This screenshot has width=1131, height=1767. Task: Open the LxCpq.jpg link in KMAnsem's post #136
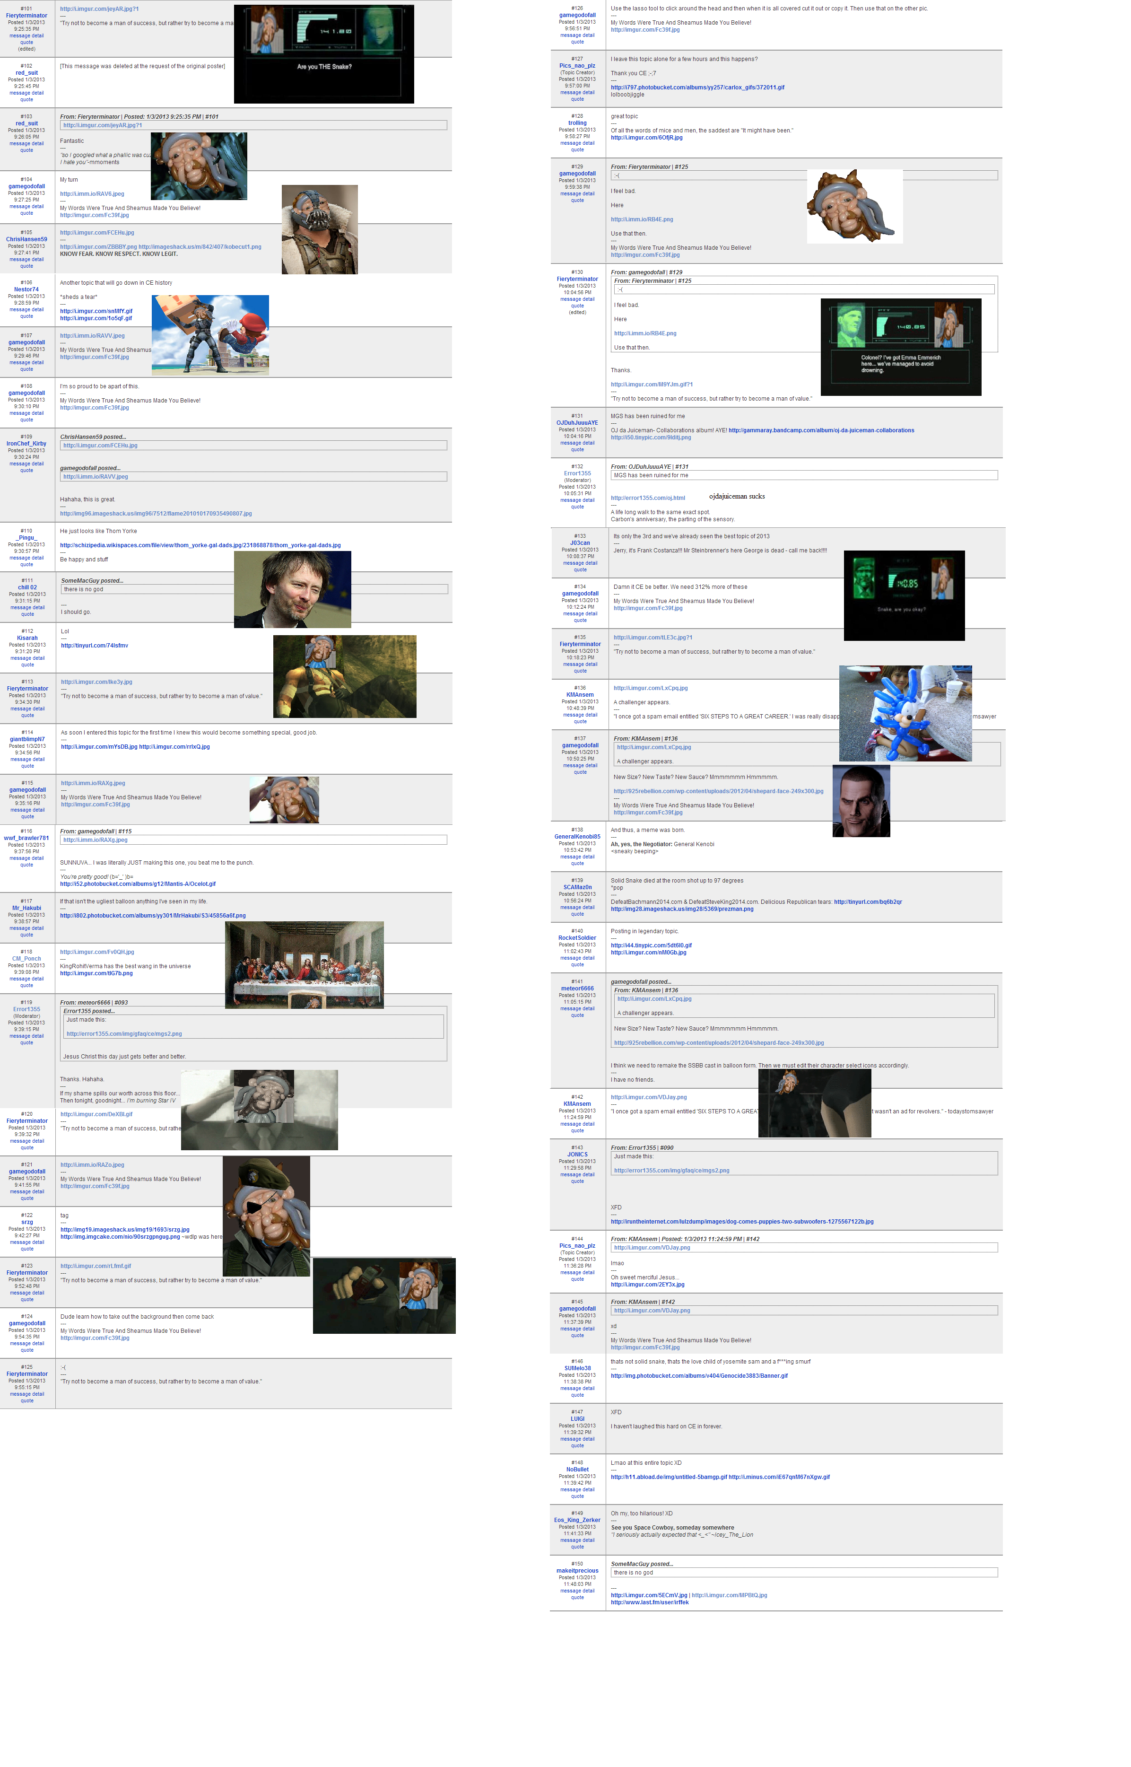(651, 689)
